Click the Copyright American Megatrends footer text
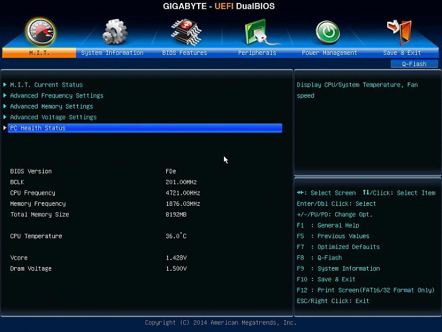The width and height of the screenshot is (442, 332). coord(221,323)
